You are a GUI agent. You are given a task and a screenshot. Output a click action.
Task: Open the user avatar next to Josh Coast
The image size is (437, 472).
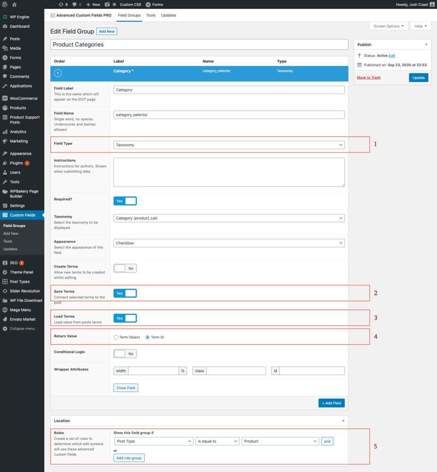click(432, 5)
